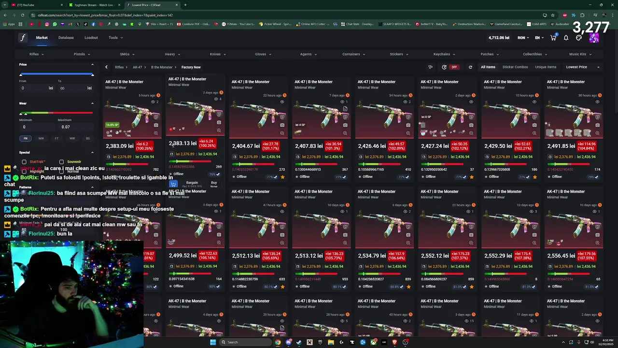Viewport: 618px width, 348px height.
Task: Click the star icon on 2,534.79 lei listing
Action: click(408, 287)
